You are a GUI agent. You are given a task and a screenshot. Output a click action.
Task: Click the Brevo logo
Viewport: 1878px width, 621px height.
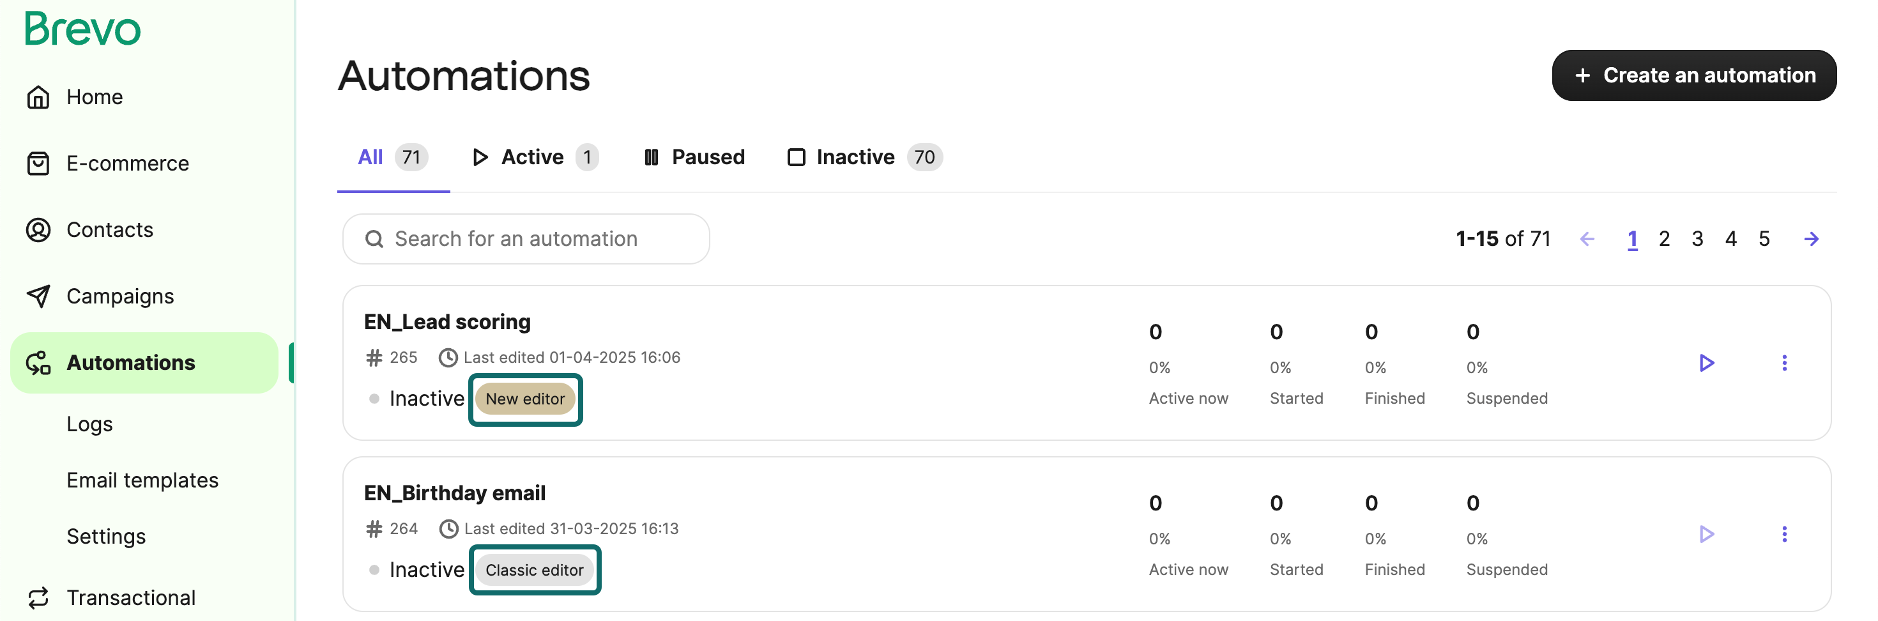[x=82, y=28]
